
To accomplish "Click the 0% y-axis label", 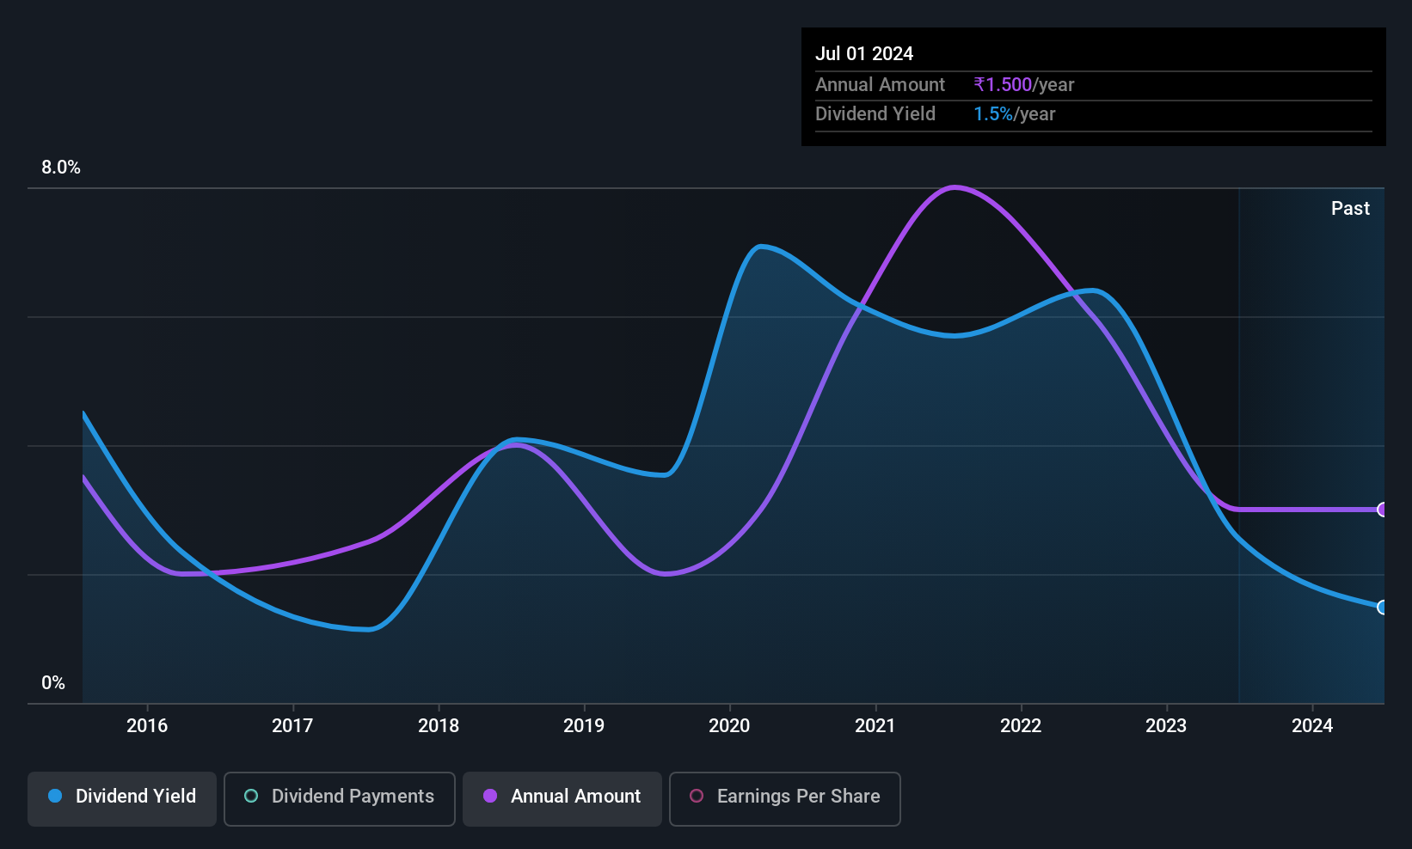I will click(53, 683).
